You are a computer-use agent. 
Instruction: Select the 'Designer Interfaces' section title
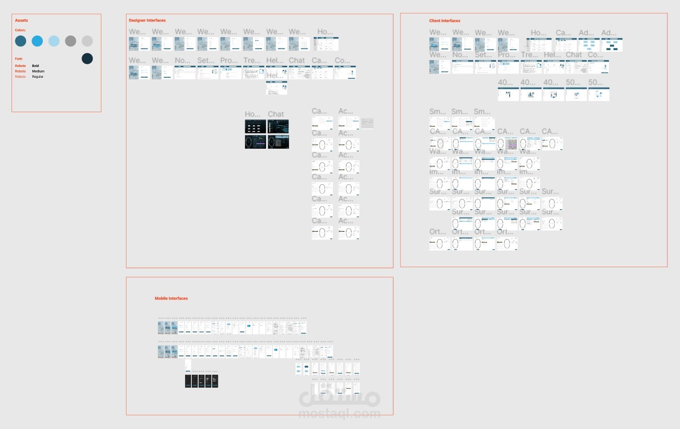click(147, 20)
